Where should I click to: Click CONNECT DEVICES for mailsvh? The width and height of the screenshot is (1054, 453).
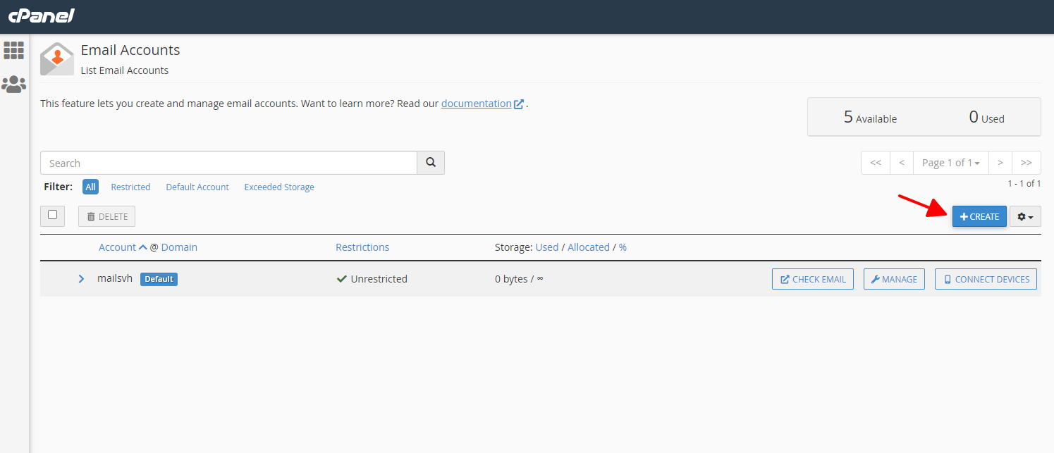(986, 279)
